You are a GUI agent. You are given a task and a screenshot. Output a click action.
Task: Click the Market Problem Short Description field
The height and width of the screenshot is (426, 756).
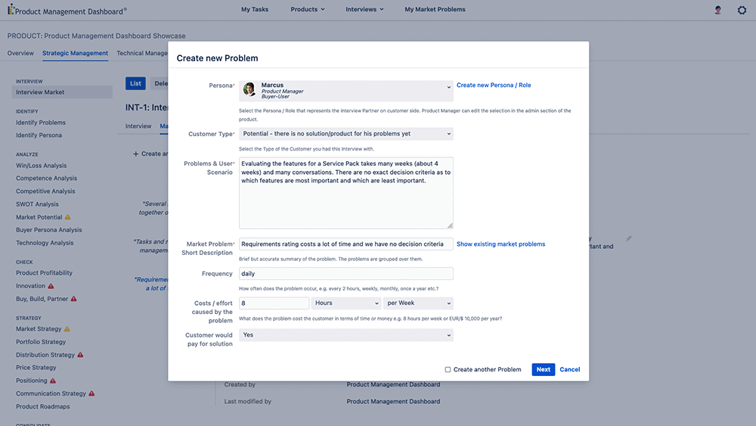(x=346, y=244)
